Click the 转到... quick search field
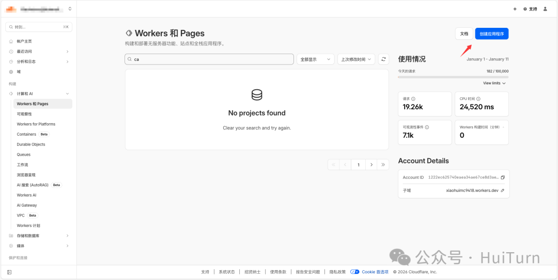 pos(39,27)
